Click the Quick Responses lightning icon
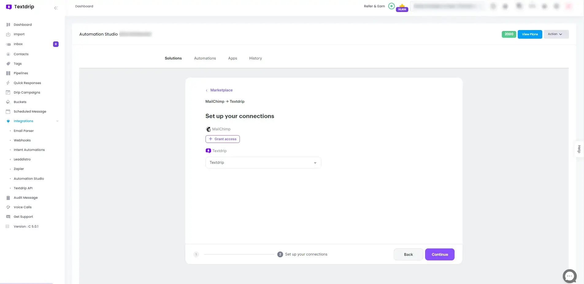 point(8,83)
